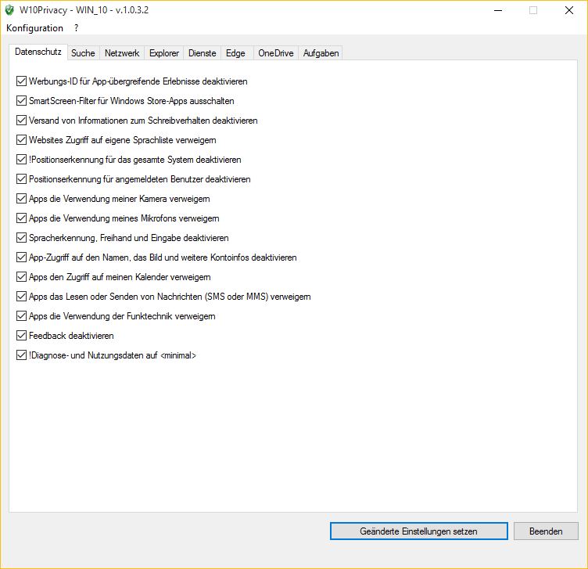The height and width of the screenshot is (569, 588).
Task: Click Geänderte Einstellungen setzen button
Action: point(419,531)
